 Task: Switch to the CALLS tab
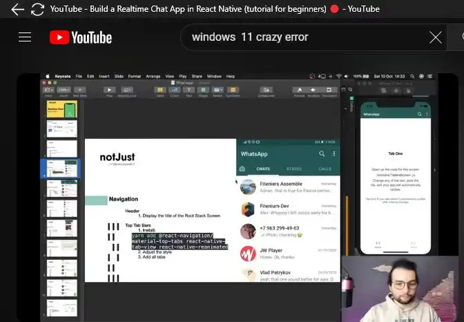325,169
